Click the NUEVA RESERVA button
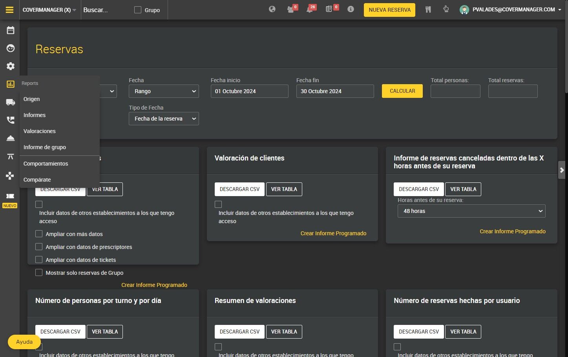This screenshot has width=568, height=357. [x=390, y=10]
